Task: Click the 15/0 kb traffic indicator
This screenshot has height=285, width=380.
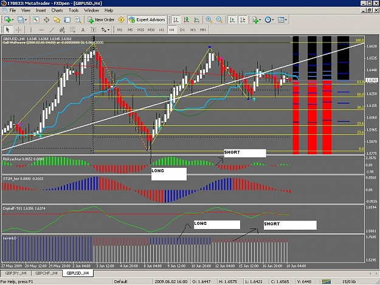Action: coord(349,281)
